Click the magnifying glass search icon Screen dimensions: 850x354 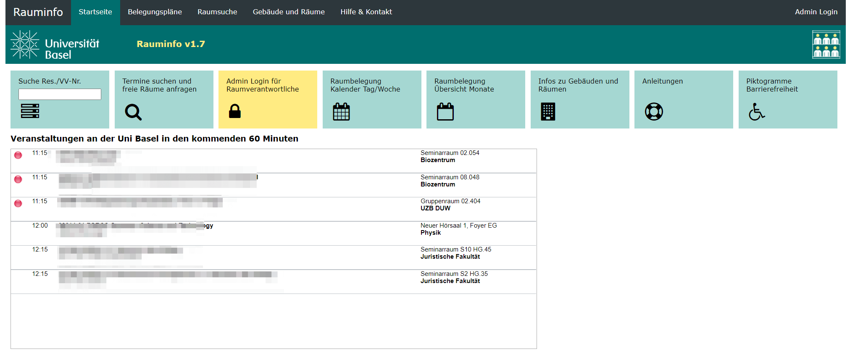[133, 112]
